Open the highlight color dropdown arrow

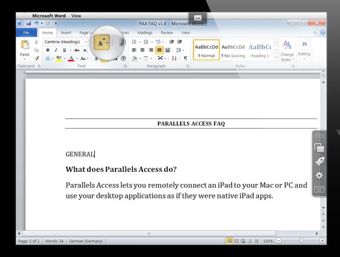(65, 59)
